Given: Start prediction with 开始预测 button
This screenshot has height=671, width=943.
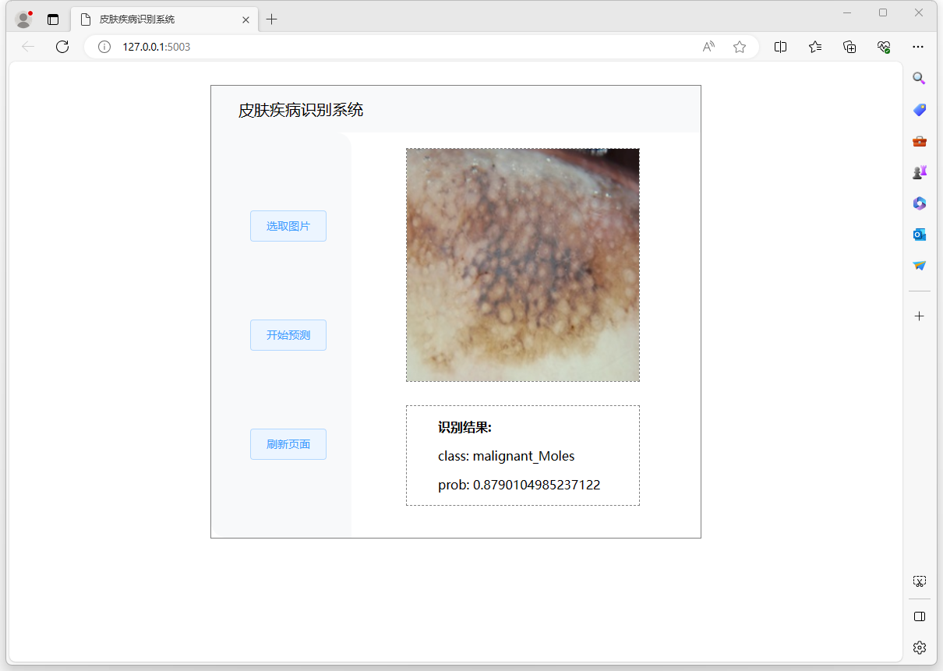Looking at the screenshot, I should [288, 335].
